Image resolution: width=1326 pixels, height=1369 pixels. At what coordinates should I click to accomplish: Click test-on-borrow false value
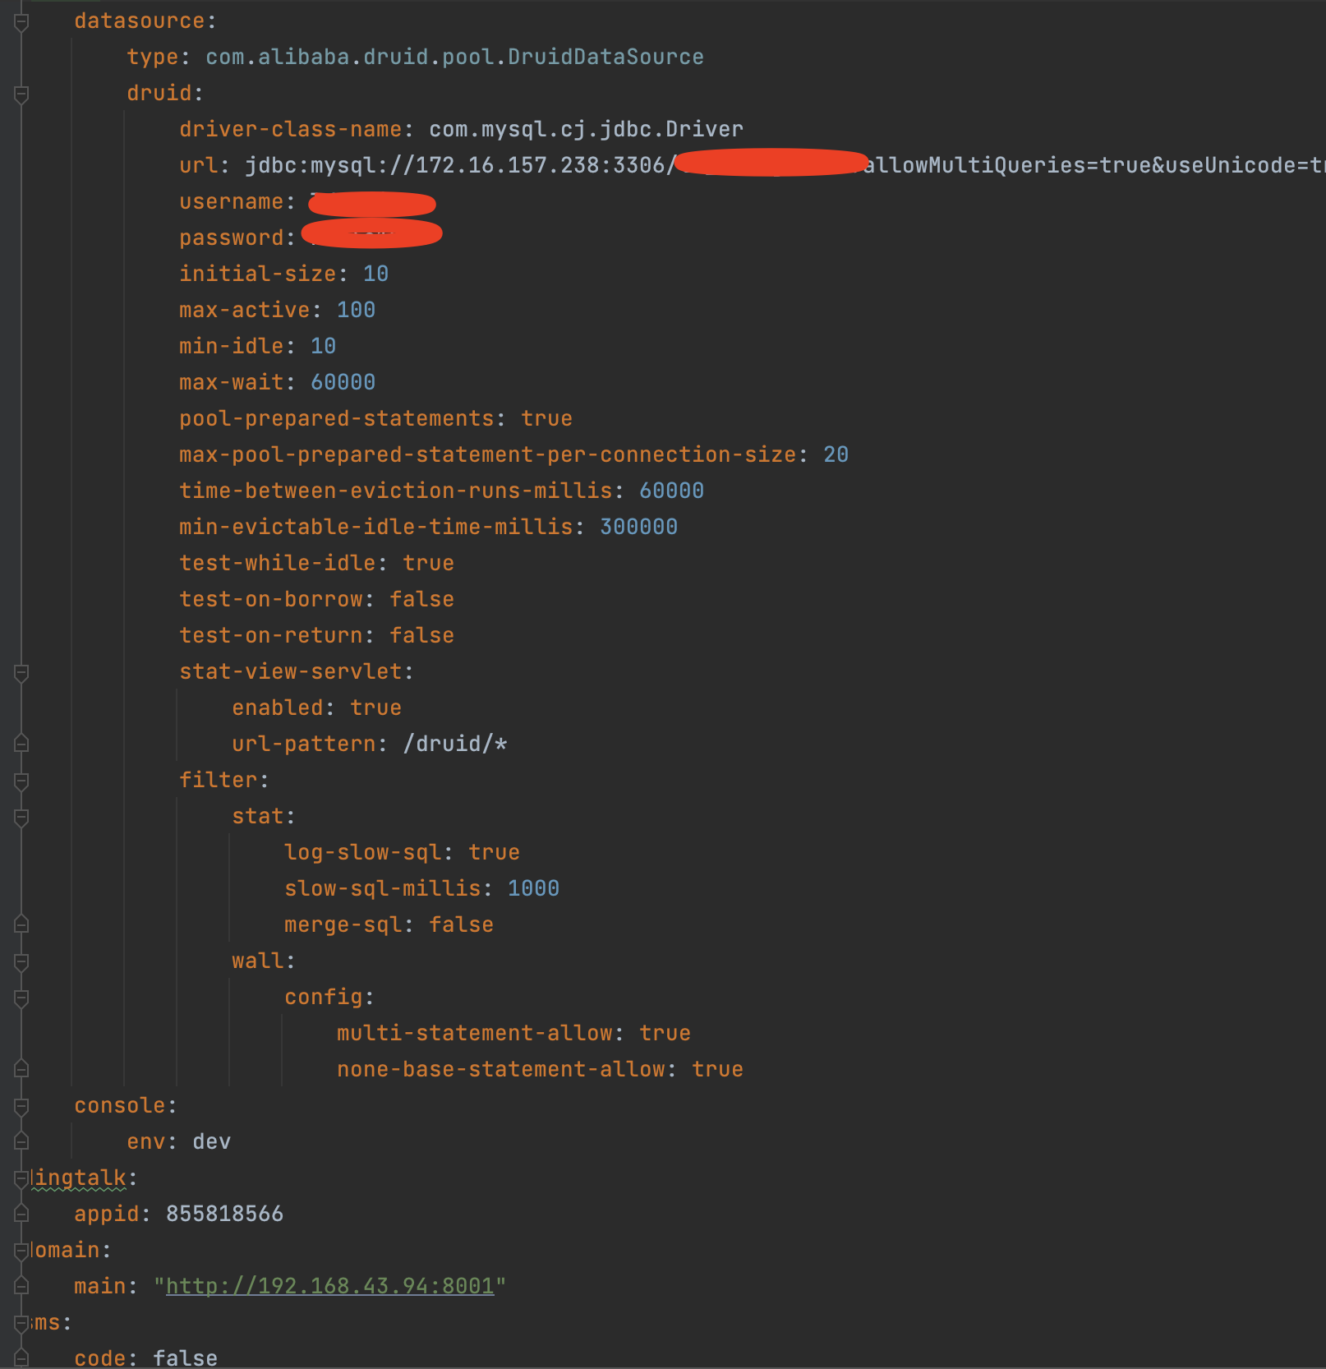coord(421,599)
